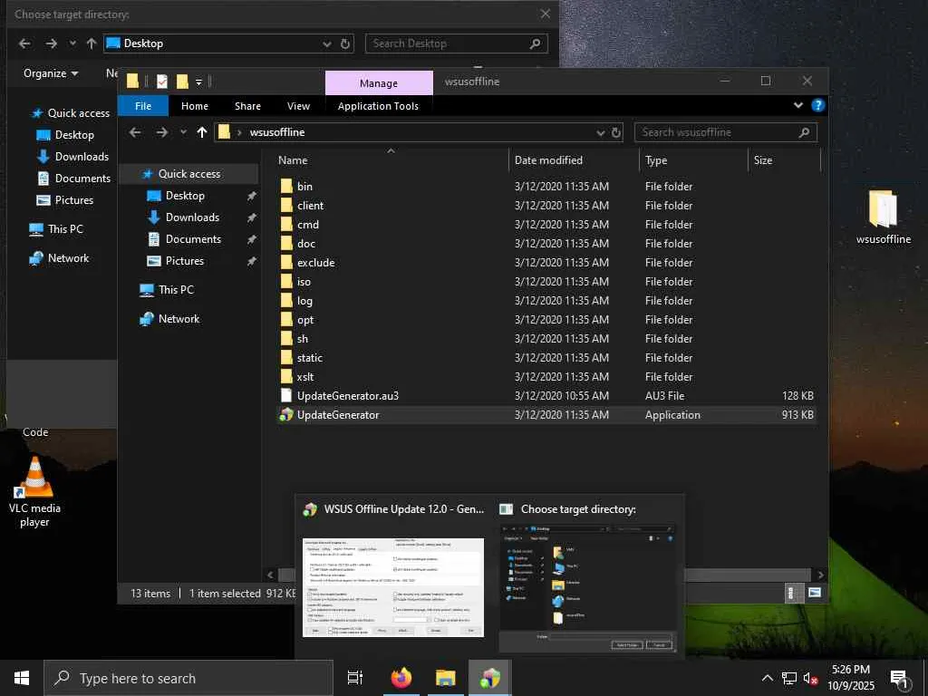Open the address bar history dropdown in wsusoffline
The width and height of the screenshot is (928, 696).
tap(601, 132)
